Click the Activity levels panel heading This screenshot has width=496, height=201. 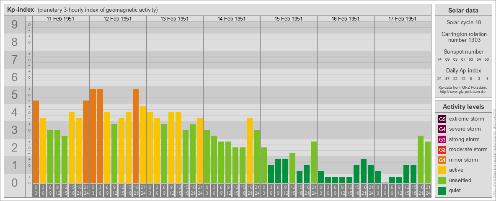click(x=463, y=107)
